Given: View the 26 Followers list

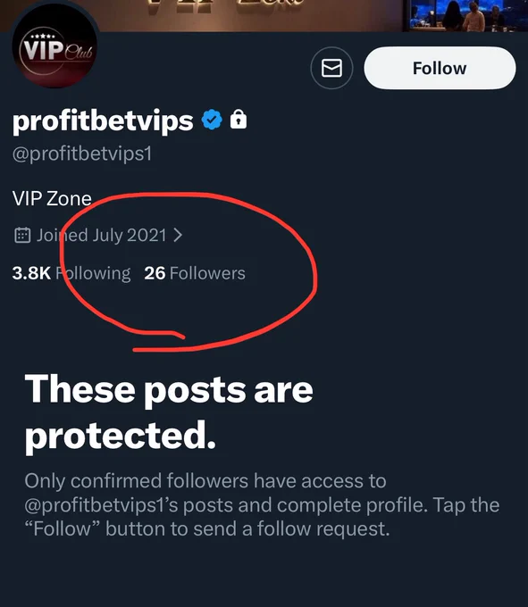Looking at the screenshot, I should (x=195, y=273).
